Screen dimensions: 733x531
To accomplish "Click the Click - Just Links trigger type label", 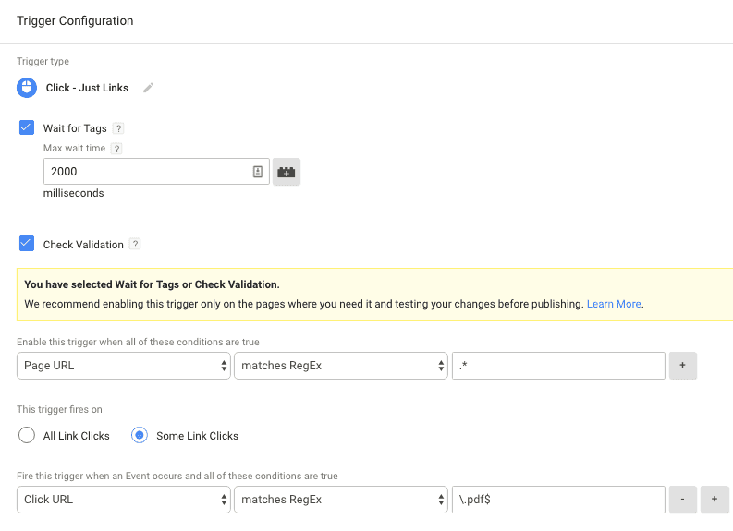I will 87,88.
